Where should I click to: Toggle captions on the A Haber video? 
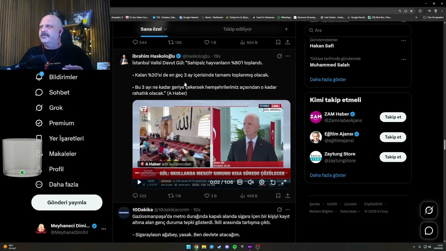(240, 182)
